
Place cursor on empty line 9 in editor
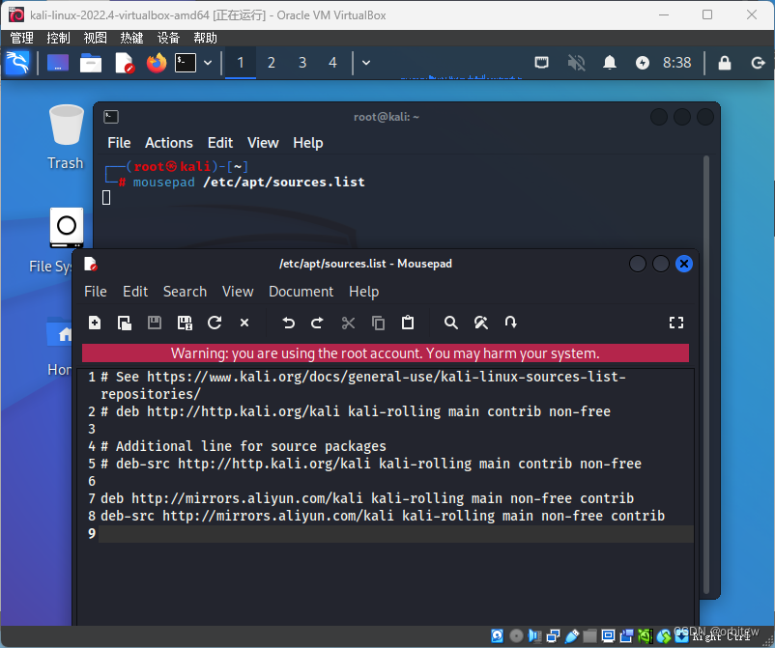395,533
